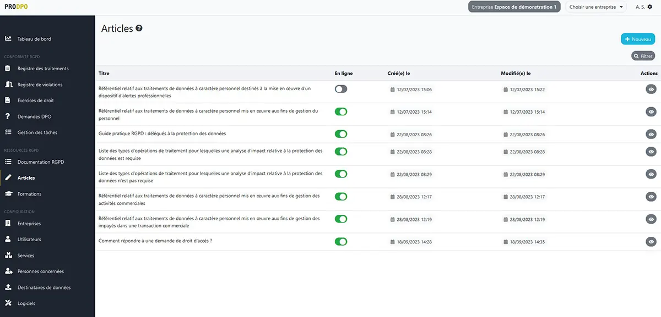Expand the Choisir une entreprise dropdown
661x317 pixels.
click(x=596, y=7)
